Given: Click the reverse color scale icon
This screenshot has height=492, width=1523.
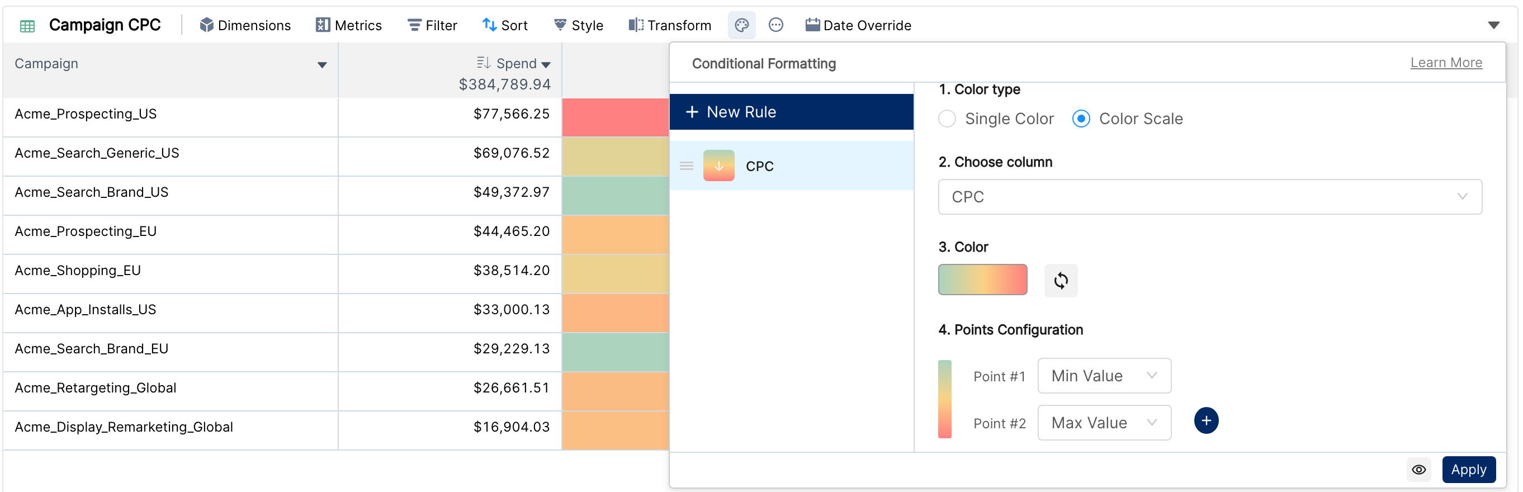Looking at the screenshot, I should pyautogui.click(x=1061, y=281).
